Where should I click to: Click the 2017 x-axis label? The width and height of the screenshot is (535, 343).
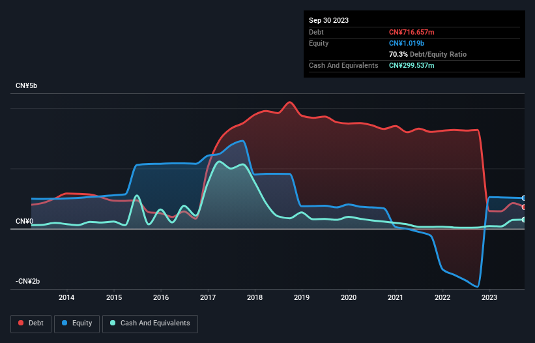click(x=208, y=297)
